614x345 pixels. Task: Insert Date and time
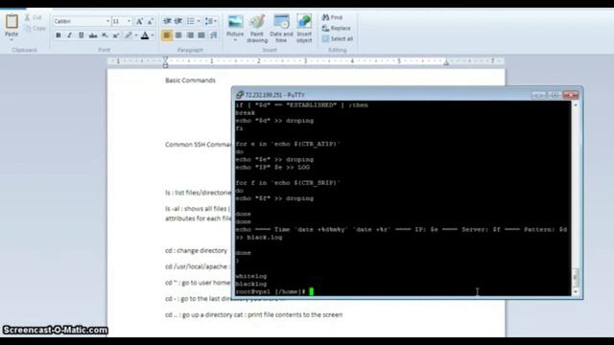pos(281,29)
